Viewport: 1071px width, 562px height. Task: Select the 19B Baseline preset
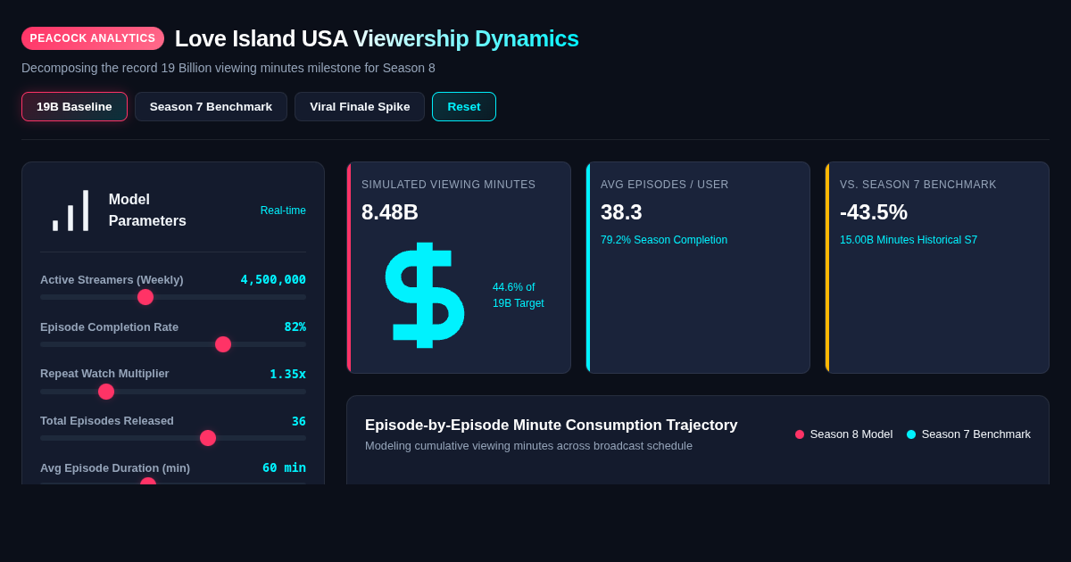74,107
